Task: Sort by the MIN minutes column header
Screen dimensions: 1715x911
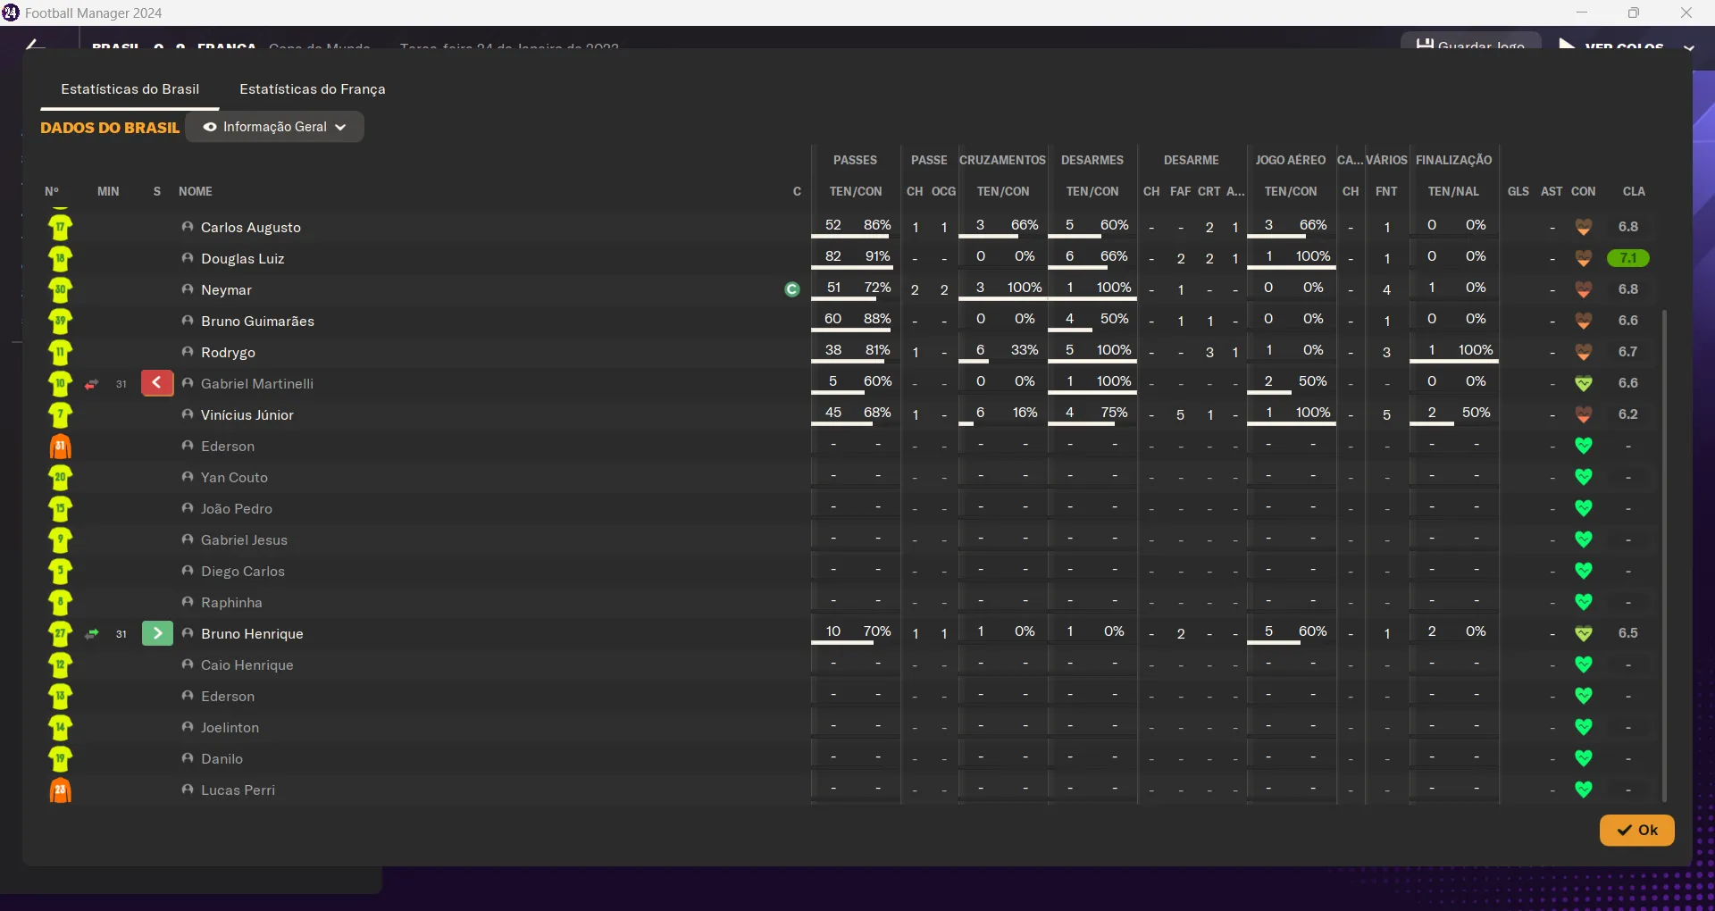Action: point(108,192)
